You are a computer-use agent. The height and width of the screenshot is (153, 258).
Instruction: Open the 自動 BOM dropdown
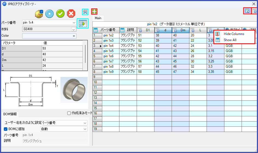tap(85, 129)
